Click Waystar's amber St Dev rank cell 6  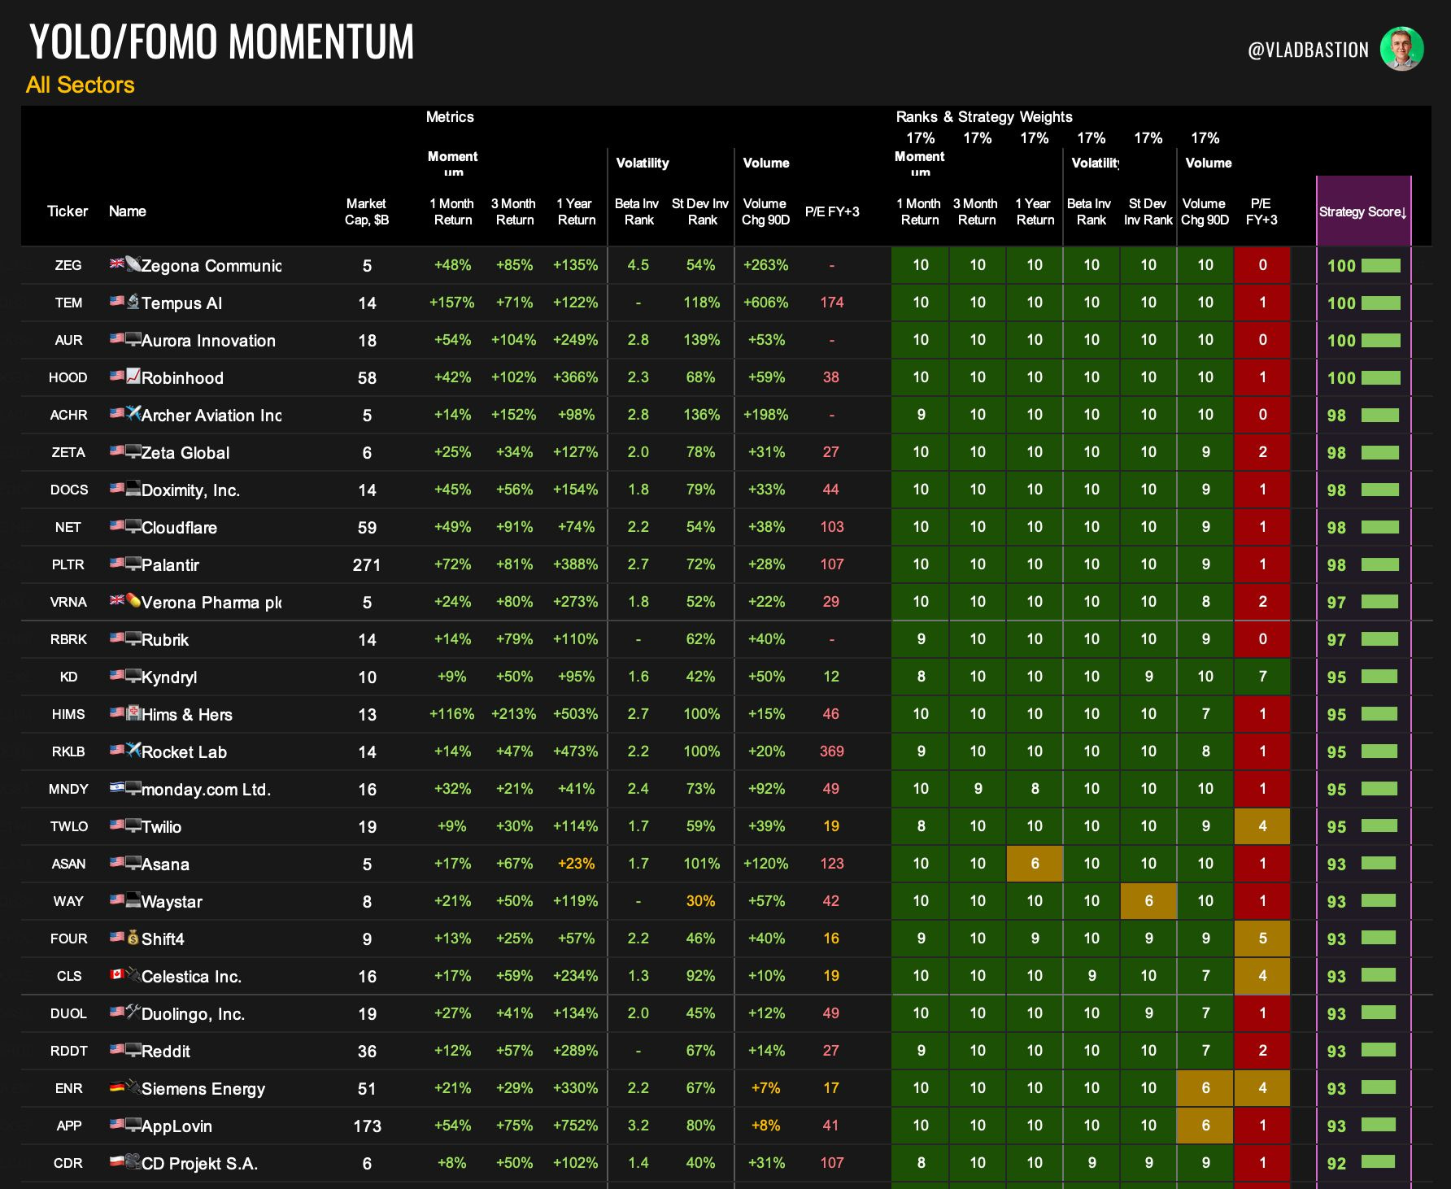coord(1148,901)
